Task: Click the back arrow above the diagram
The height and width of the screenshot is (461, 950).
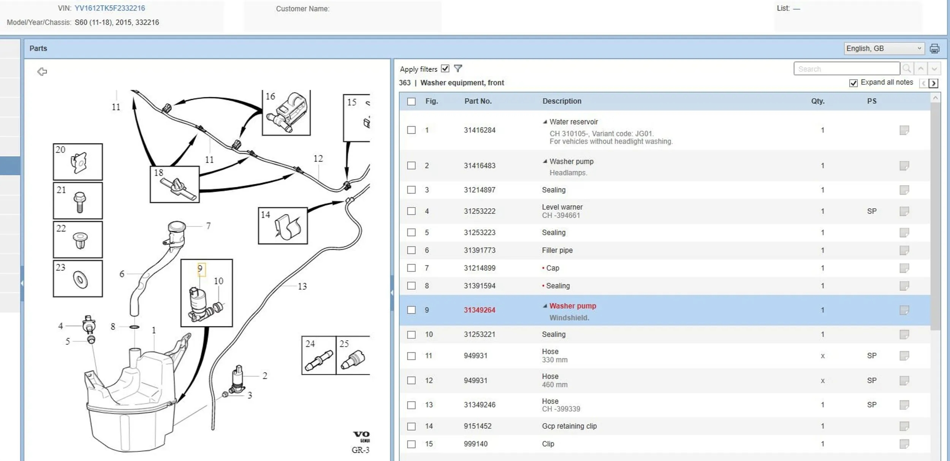Action: [42, 71]
